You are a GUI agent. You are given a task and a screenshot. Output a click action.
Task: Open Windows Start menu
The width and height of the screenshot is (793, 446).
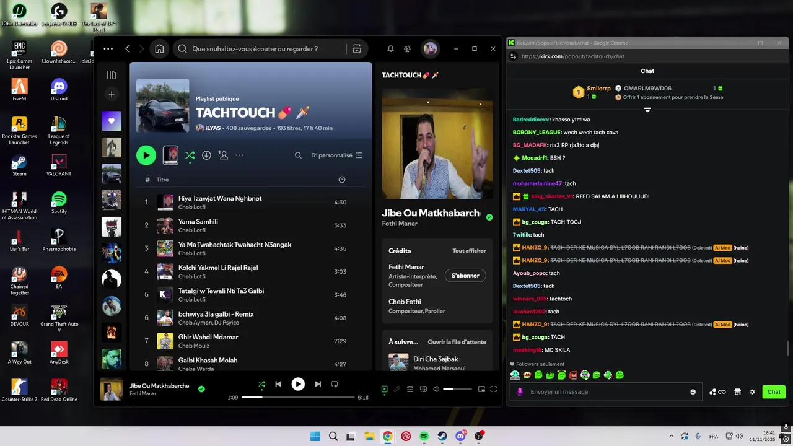click(x=315, y=436)
